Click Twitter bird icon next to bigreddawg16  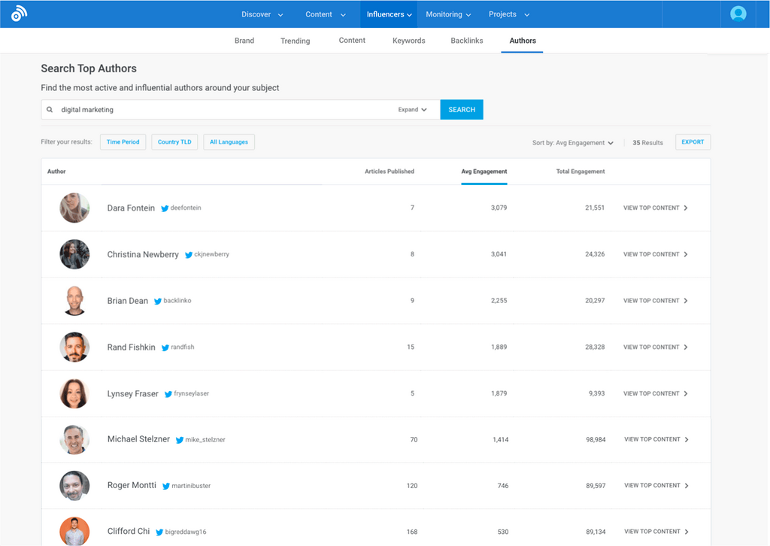click(159, 532)
